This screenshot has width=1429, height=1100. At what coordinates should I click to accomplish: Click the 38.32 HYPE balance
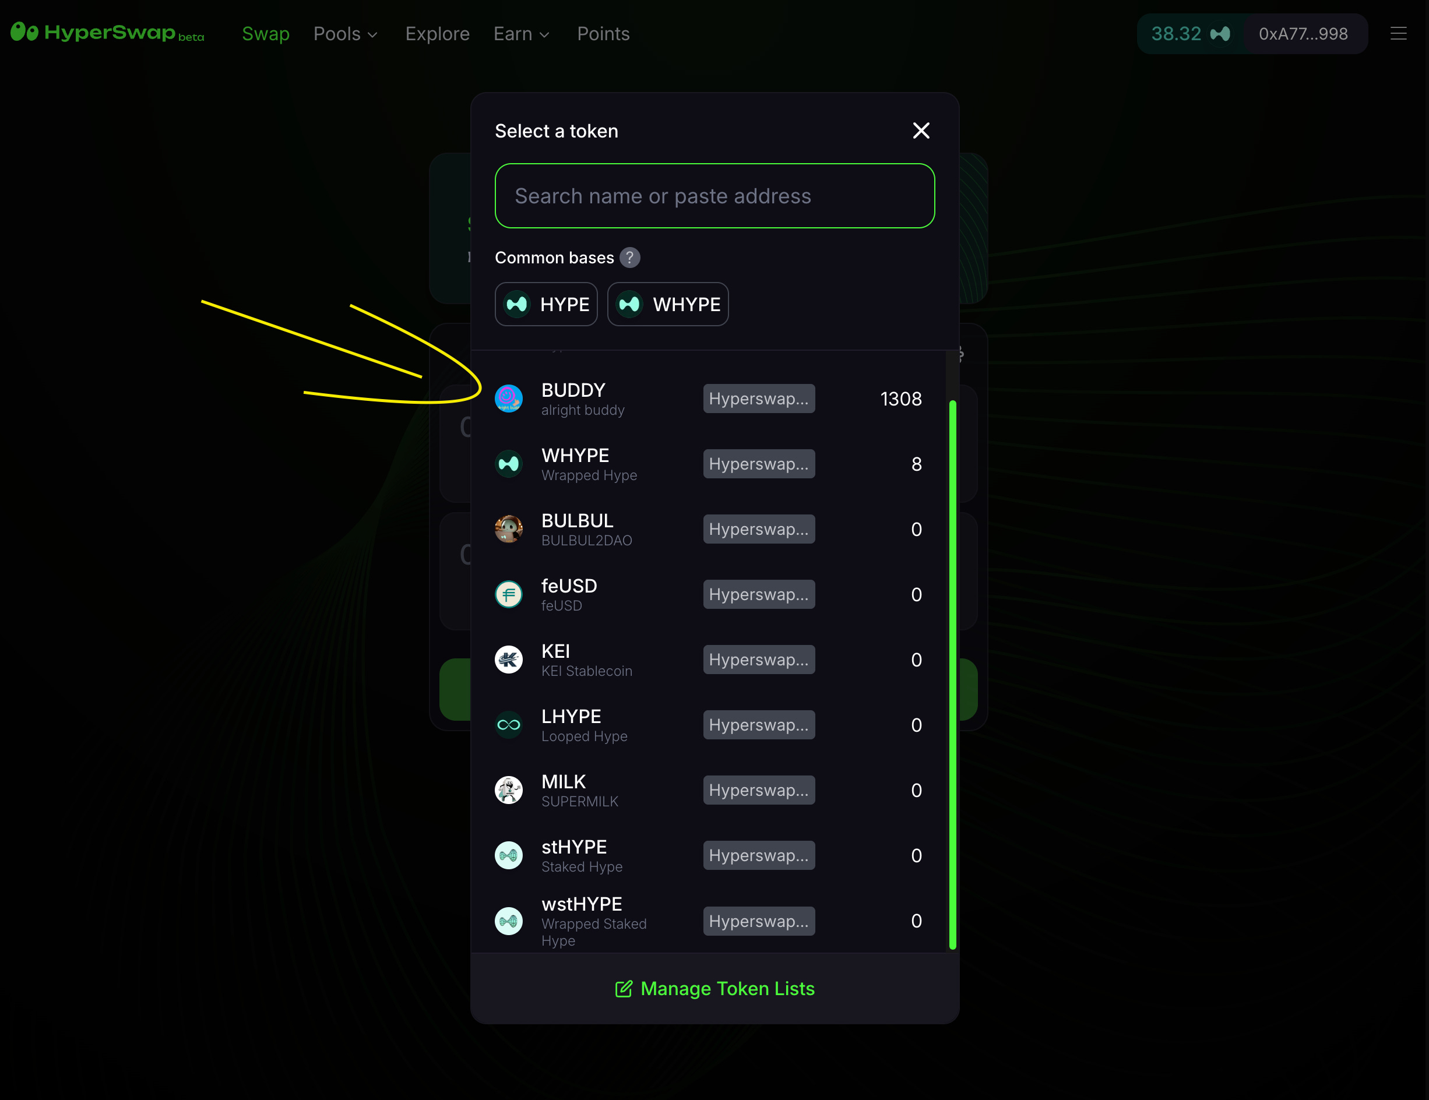1191,34
